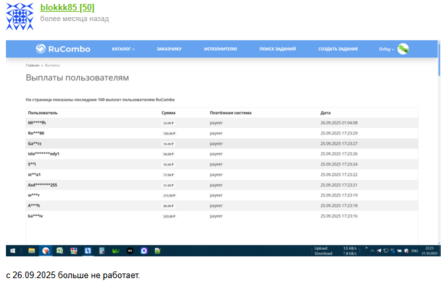Expand the Каталог dropdown menu

(123, 49)
